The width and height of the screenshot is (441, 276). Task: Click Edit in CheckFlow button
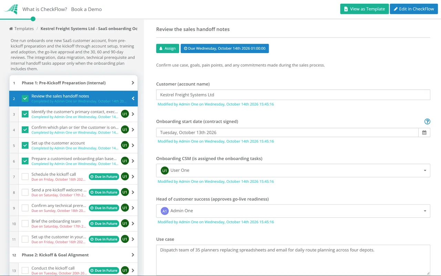[414, 9]
